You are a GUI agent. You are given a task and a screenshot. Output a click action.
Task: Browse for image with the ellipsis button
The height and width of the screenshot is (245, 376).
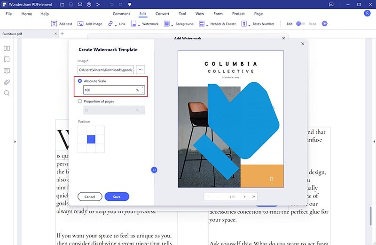[x=141, y=70]
